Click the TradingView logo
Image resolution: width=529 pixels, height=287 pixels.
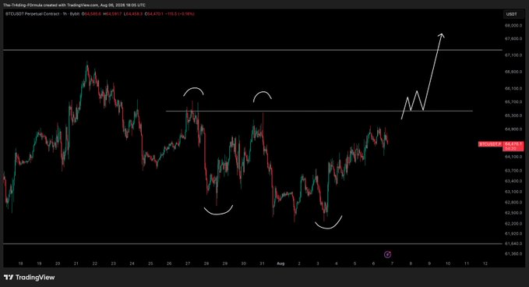coord(30,277)
